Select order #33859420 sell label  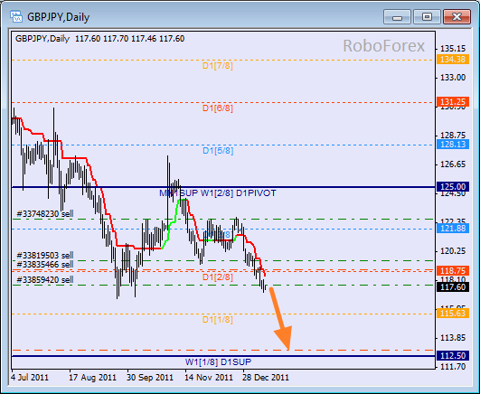point(45,279)
